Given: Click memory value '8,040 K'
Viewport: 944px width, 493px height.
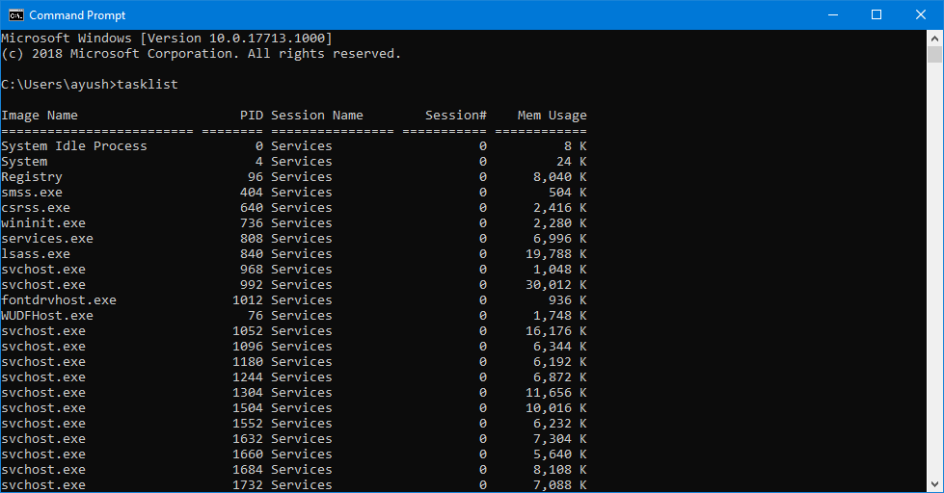Looking at the screenshot, I should (x=560, y=177).
